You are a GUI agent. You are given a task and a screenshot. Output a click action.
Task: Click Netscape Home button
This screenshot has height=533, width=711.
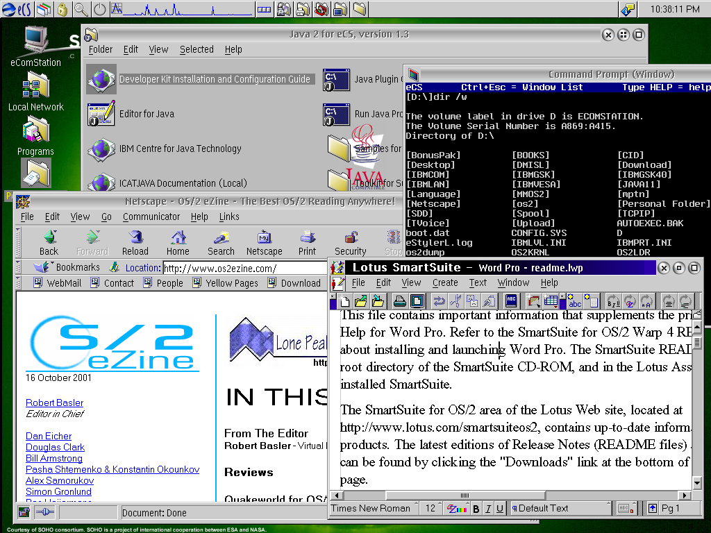point(178,243)
